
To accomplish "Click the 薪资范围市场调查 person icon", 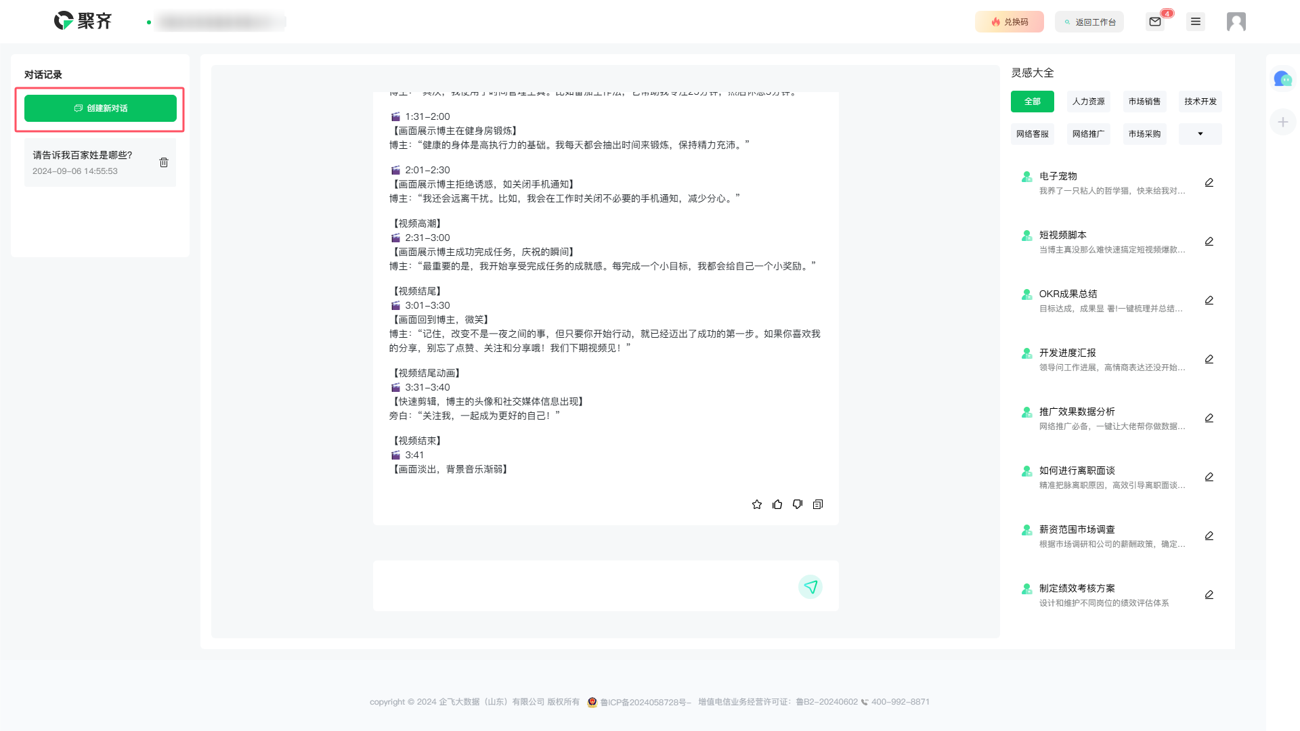I will tap(1026, 530).
